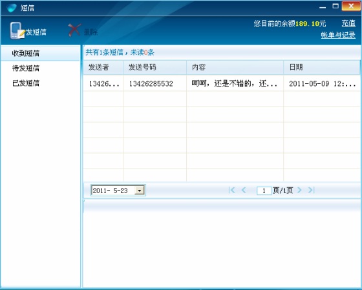Viewport: 362px width, 290px height.
Task: Click the page number input field
Action: (264, 191)
